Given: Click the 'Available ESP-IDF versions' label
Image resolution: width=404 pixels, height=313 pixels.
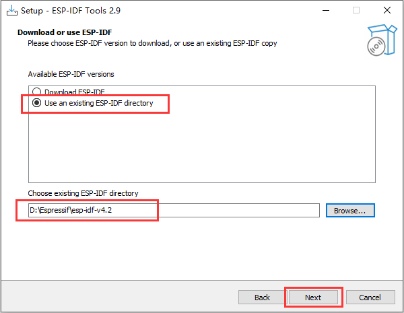Looking at the screenshot, I should point(71,74).
